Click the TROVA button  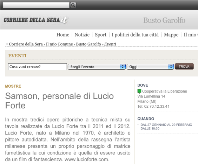coord(184,67)
